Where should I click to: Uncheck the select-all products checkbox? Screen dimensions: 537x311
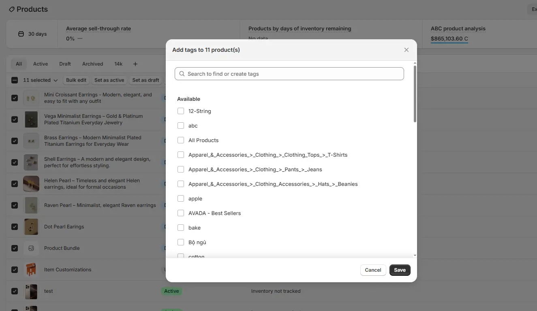[x=14, y=80]
